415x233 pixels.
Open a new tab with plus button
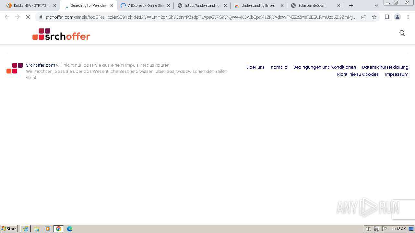point(351,6)
